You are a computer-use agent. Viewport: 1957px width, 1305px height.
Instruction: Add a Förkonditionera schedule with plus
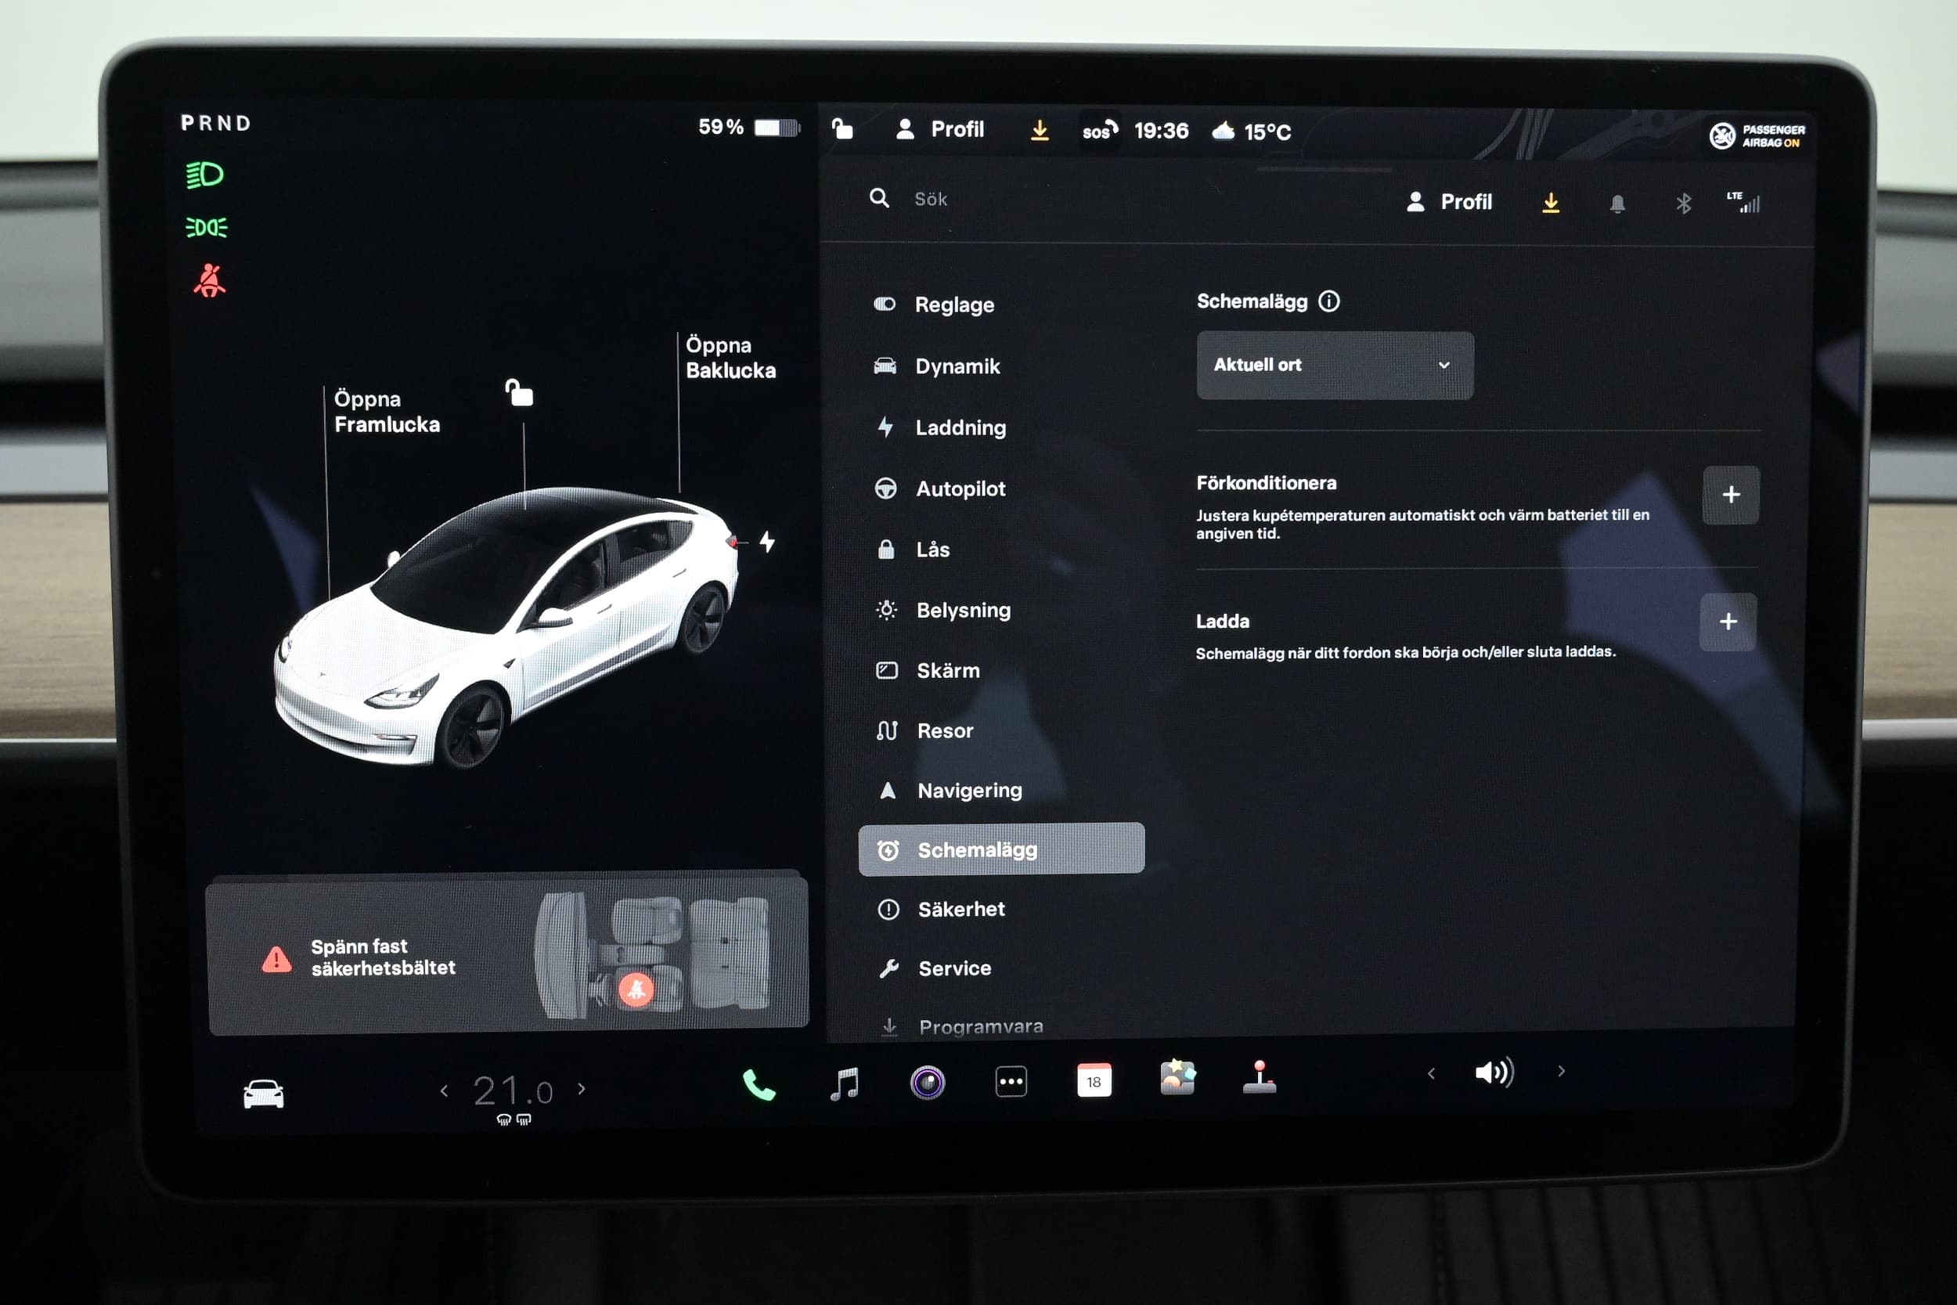coord(1730,496)
